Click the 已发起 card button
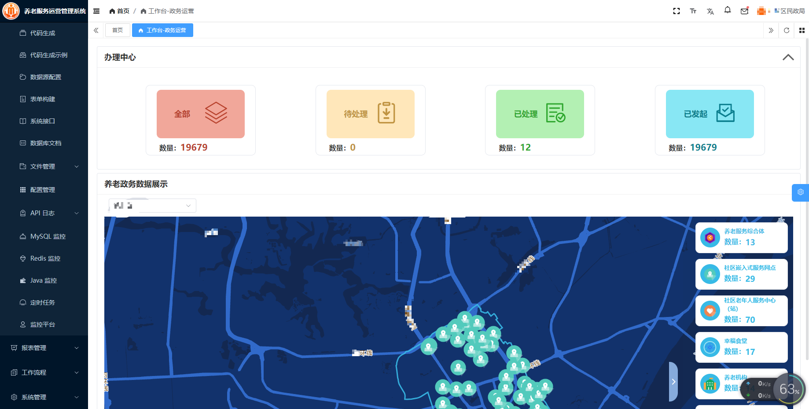This screenshot has height=409, width=809. [x=710, y=114]
